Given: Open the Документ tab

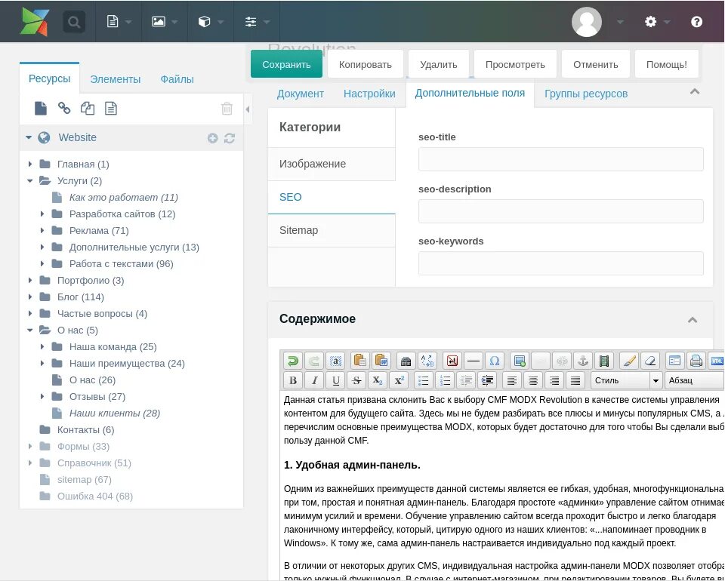Looking at the screenshot, I should 300,94.
